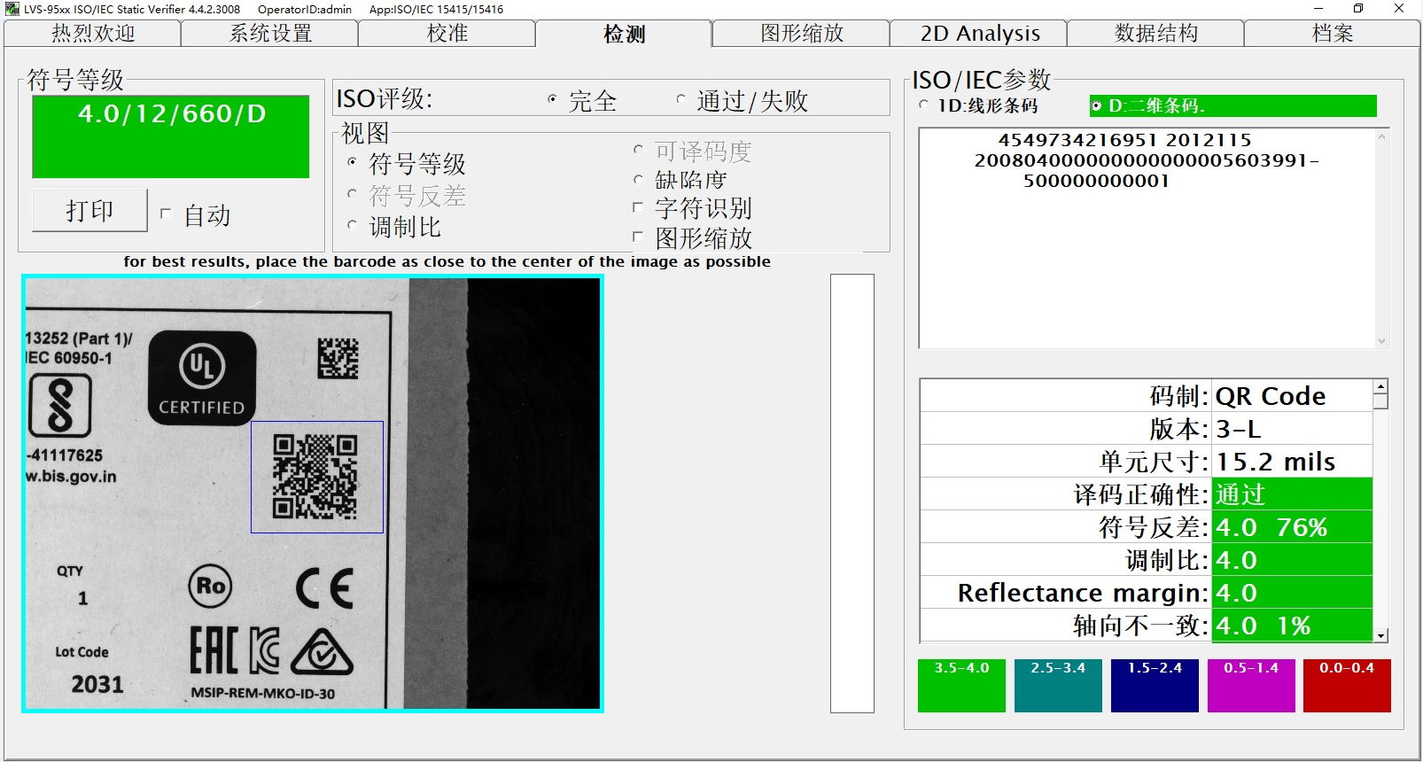Click the red 0.0-0.4 grade swatch
This screenshot has width=1423, height=762.
[x=1346, y=685]
